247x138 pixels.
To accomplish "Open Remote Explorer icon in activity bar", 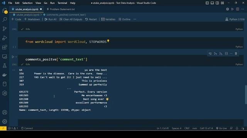I will point(5,56).
